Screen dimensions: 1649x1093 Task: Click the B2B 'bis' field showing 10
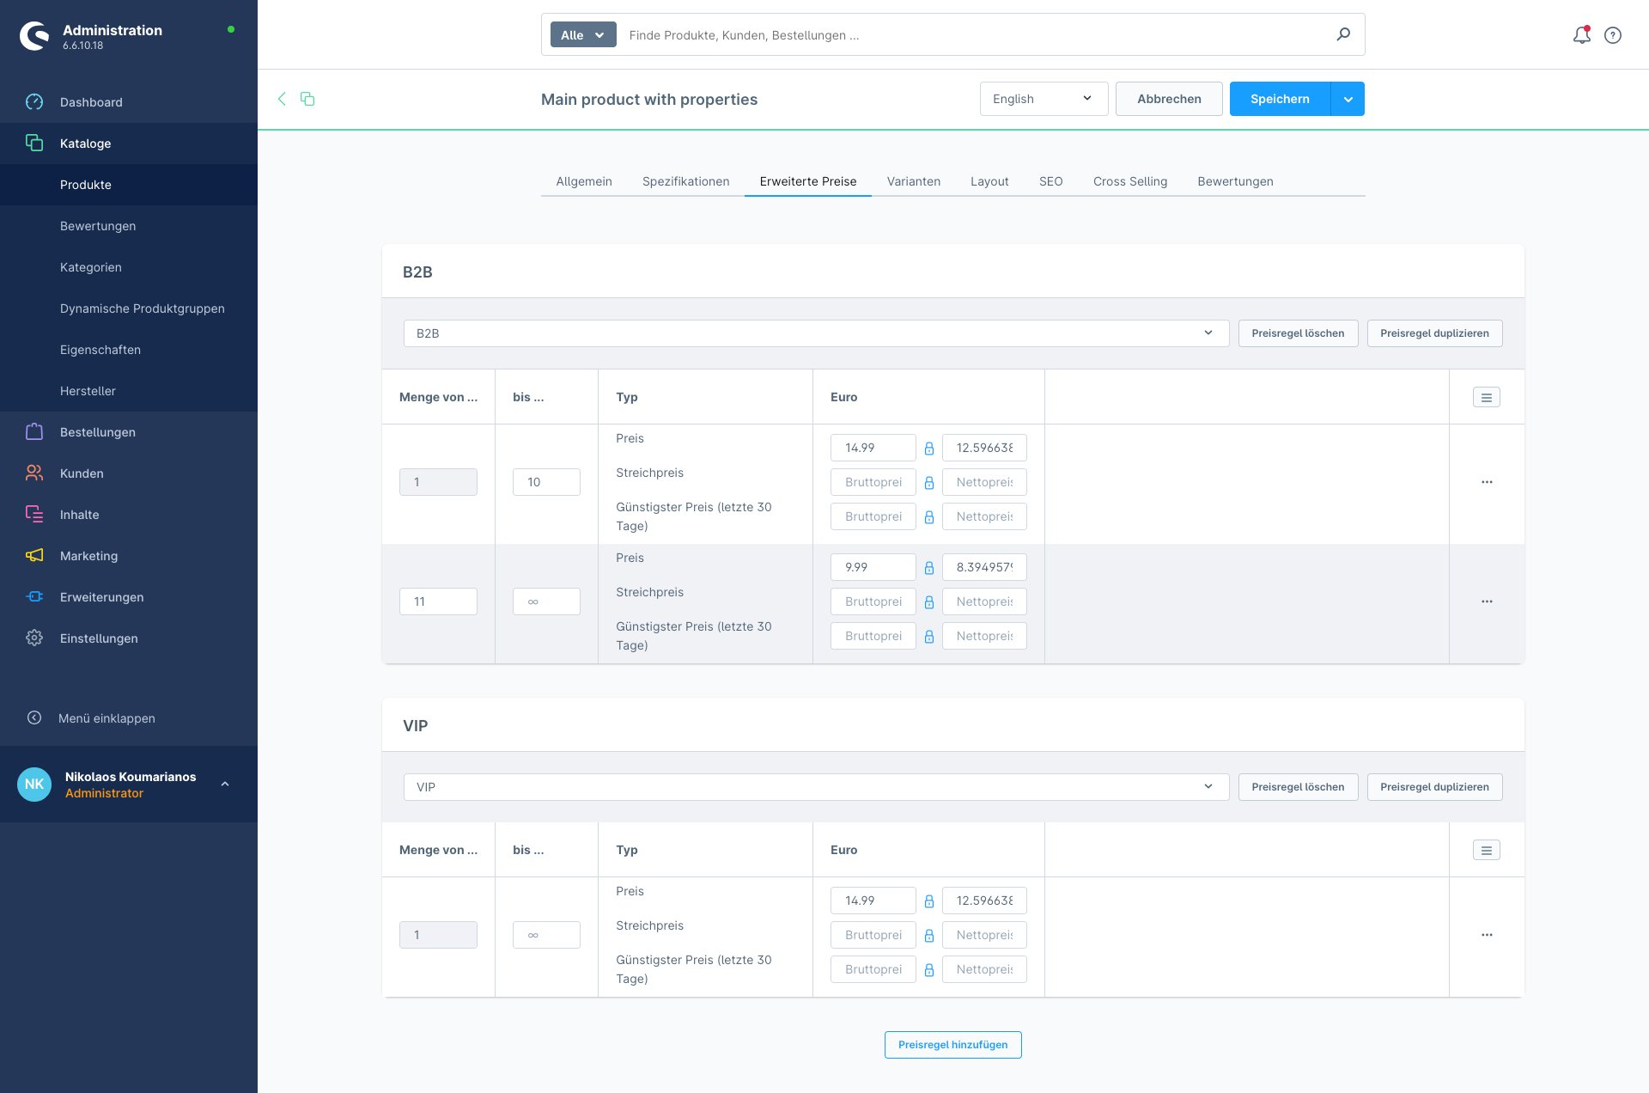(x=546, y=482)
